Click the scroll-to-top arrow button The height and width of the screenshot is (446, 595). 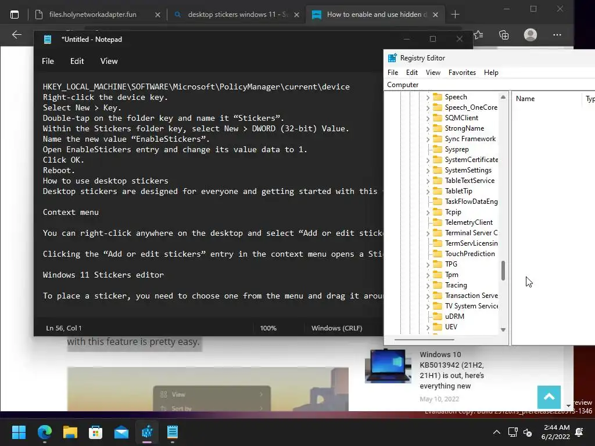549,397
